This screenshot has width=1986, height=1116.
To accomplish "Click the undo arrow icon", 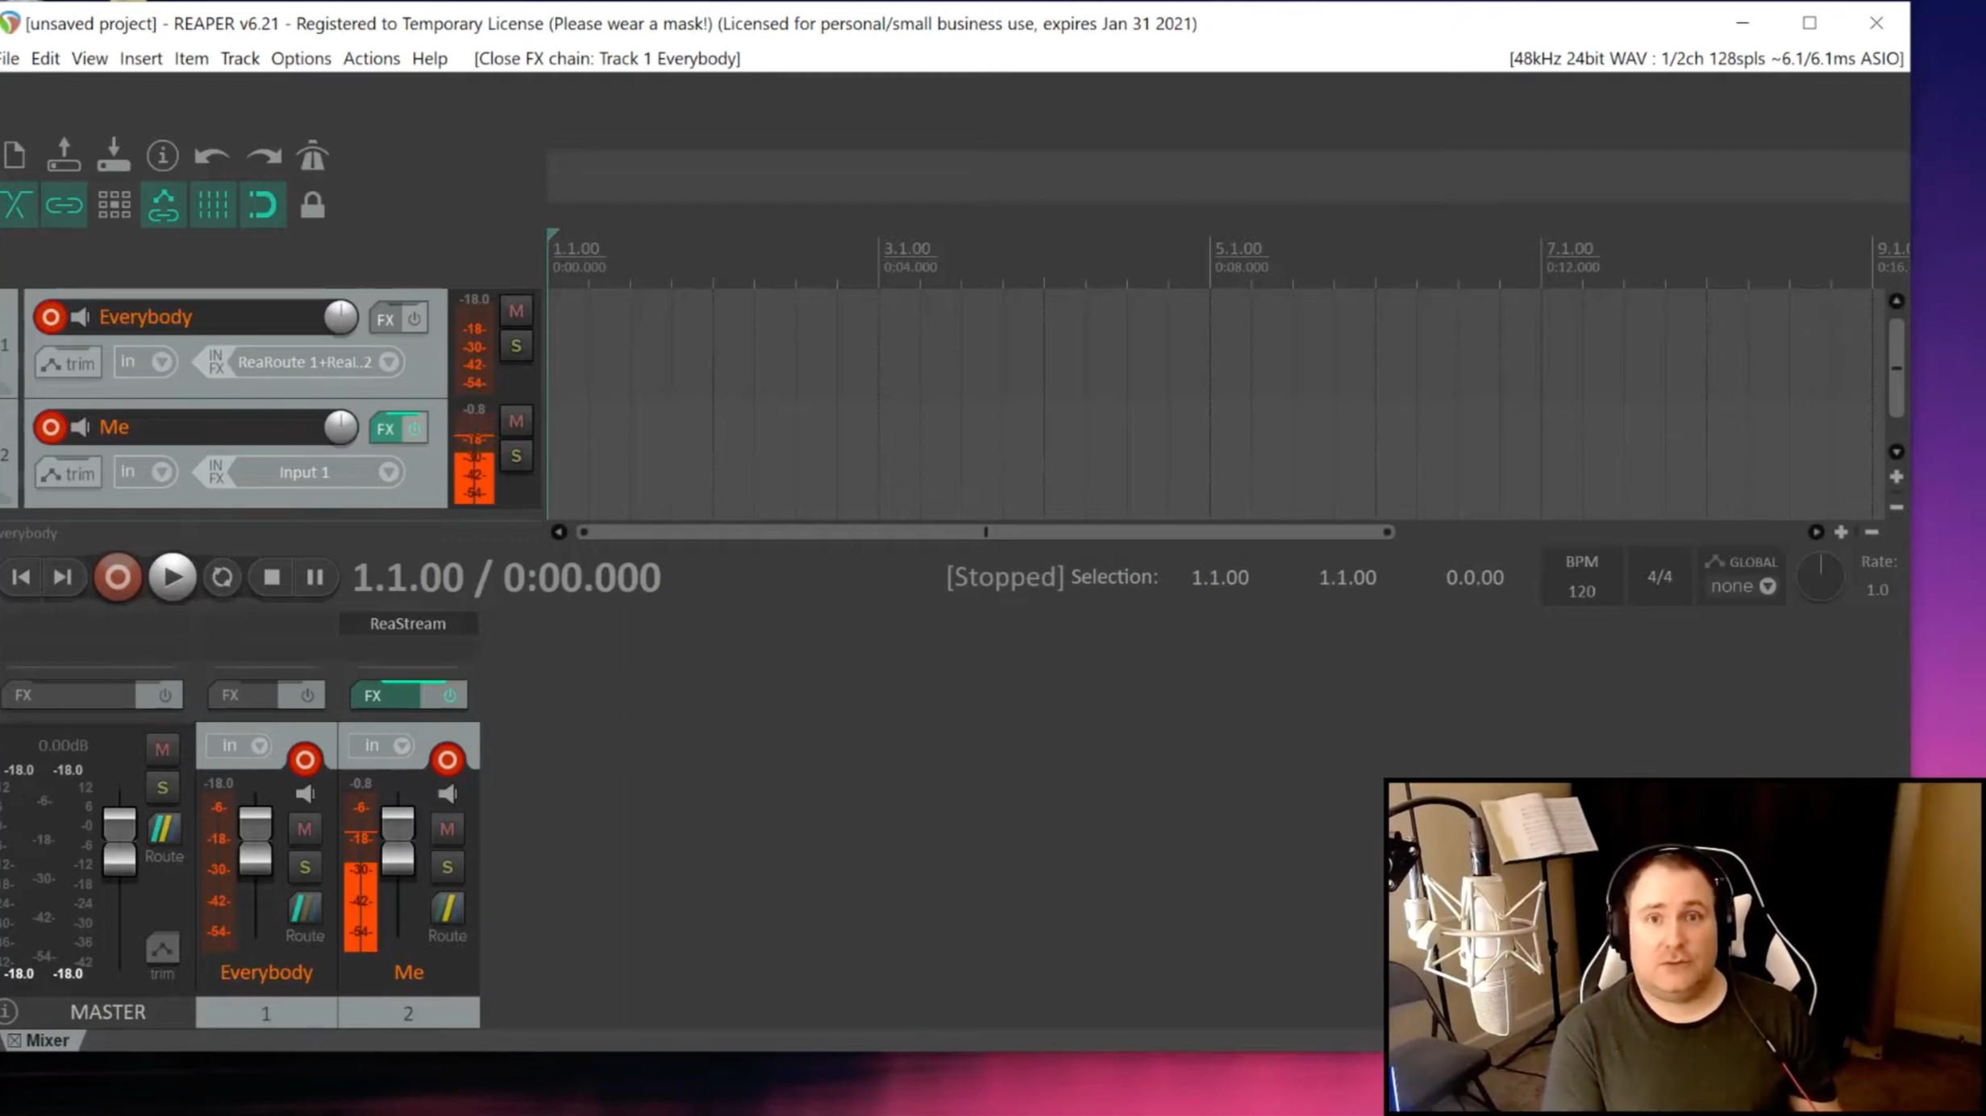I will [x=212, y=156].
